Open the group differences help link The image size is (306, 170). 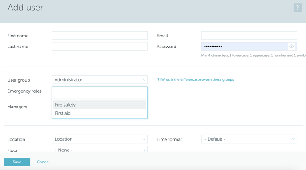tap(195, 79)
